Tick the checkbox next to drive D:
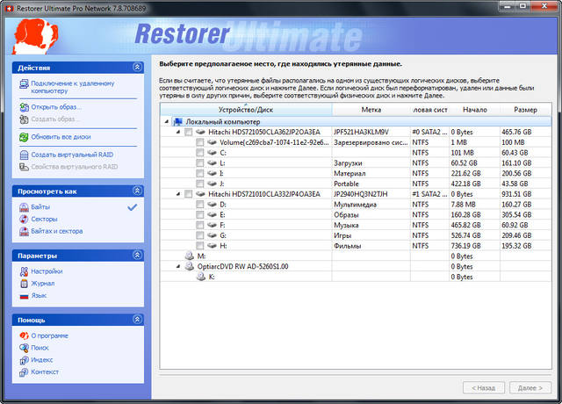Viewport: 562px width, 404px height. click(x=200, y=204)
